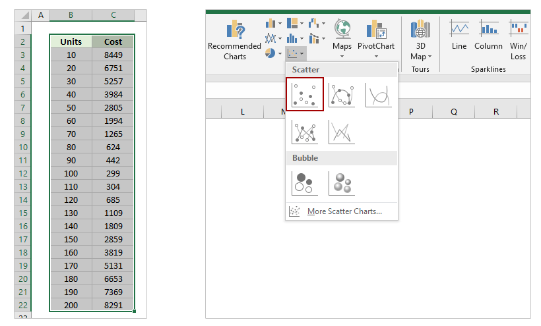The height and width of the screenshot is (326, 541).
Task: Click the Units cell containing 10
Action: pos(71,55)
